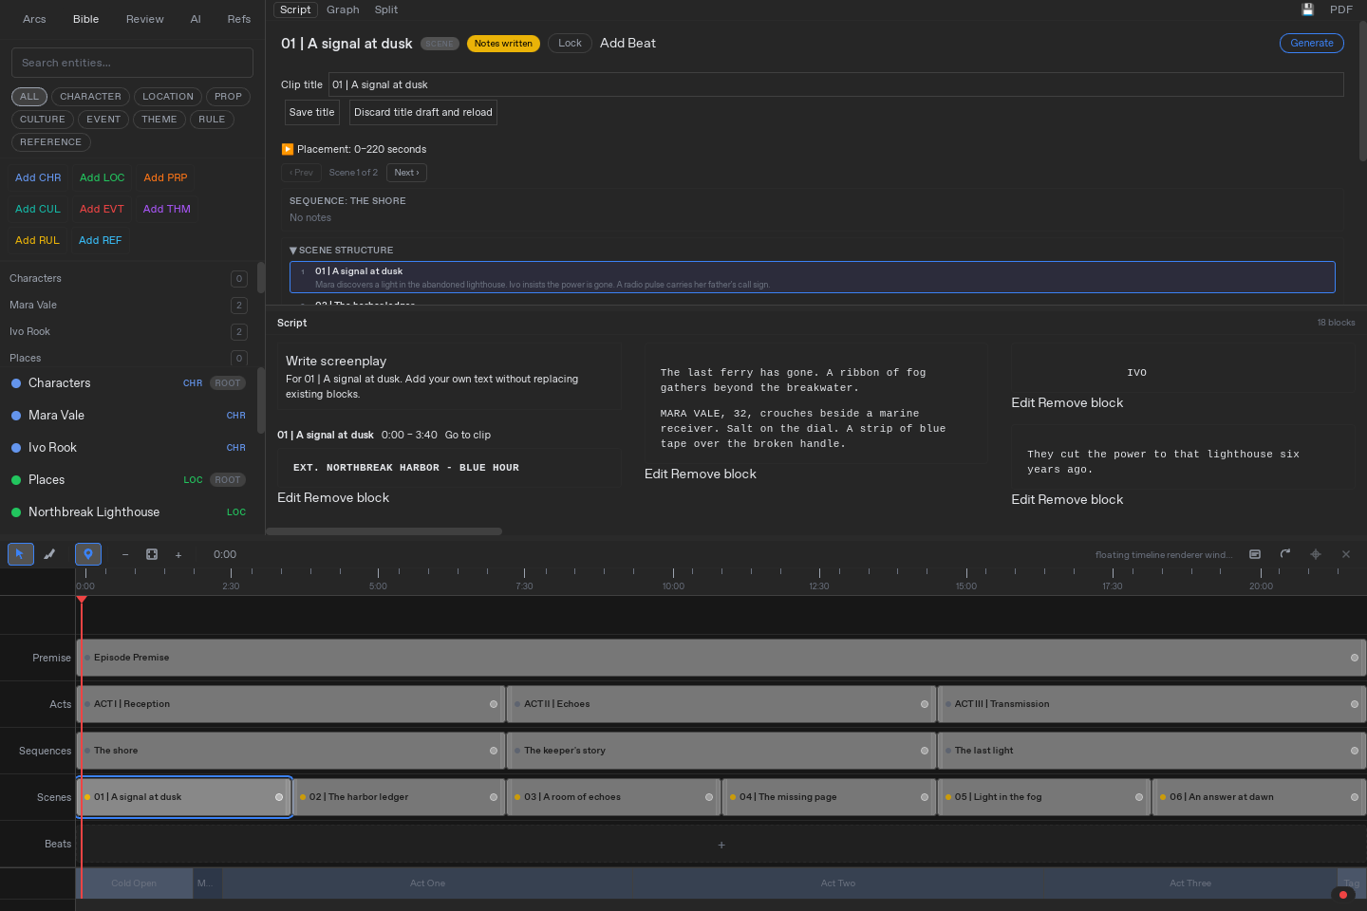Expand the Characters root group
This screenshot has width=1367, height=911.
tap(128, 383)
